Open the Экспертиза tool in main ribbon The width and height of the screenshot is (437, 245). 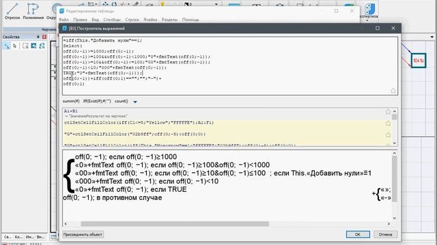click(369, 11)
